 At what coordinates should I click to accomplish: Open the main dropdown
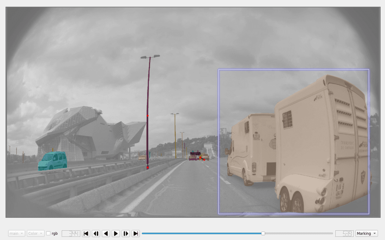[x=17, y=234]
